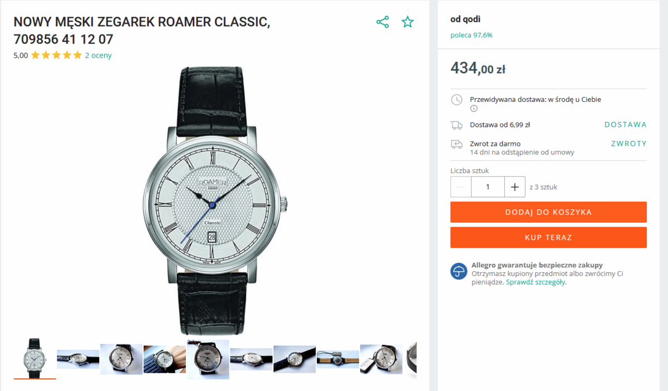Image resolution: width=668 pixels, height=391 pixels.
Task: Open the DOSTAWA details link
Action: 625,125
